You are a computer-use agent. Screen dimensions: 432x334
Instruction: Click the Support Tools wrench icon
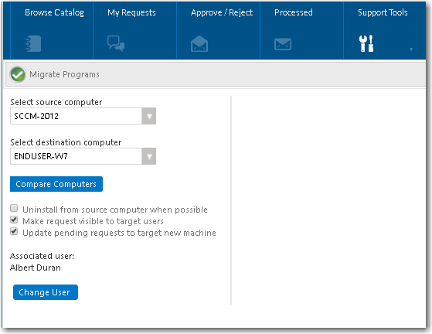point(366,43)
